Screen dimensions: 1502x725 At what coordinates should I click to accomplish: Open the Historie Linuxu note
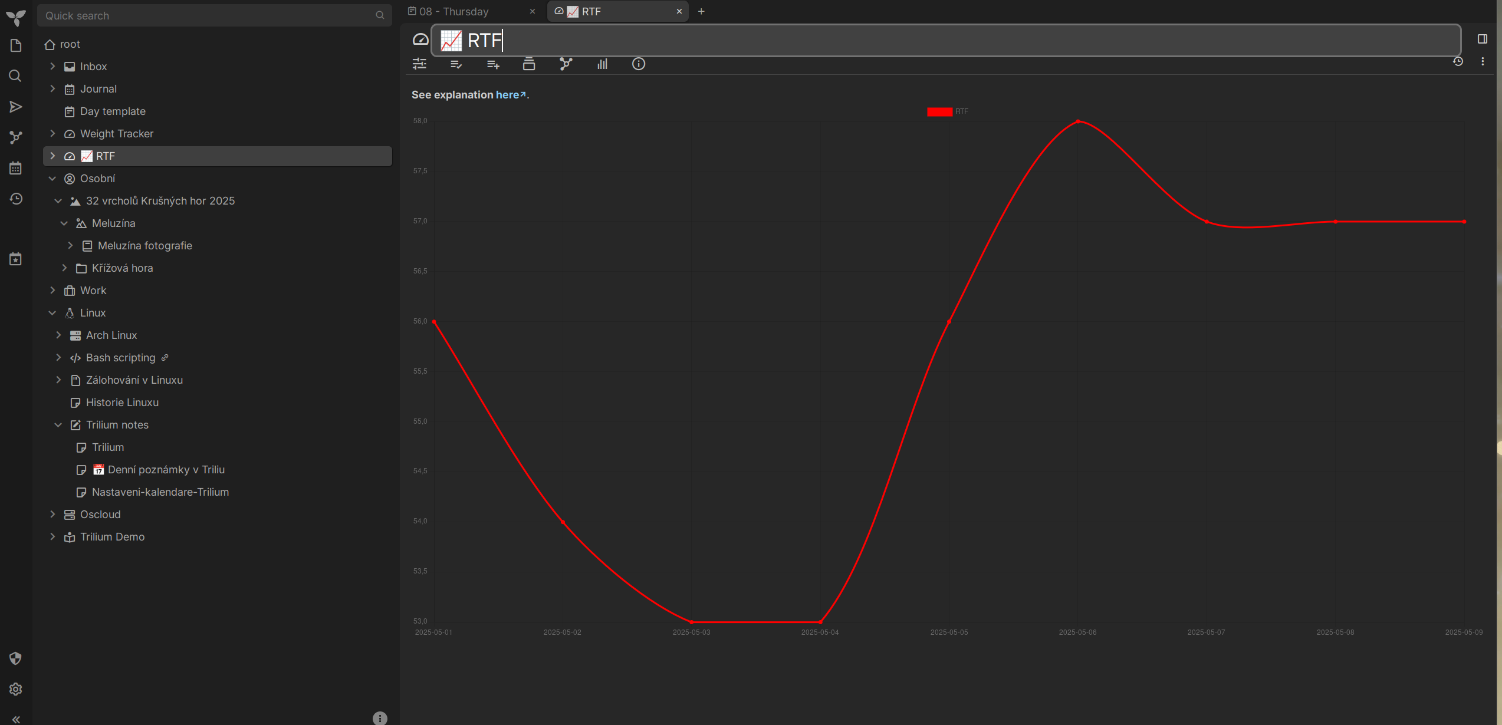click(x=122, y=403)
